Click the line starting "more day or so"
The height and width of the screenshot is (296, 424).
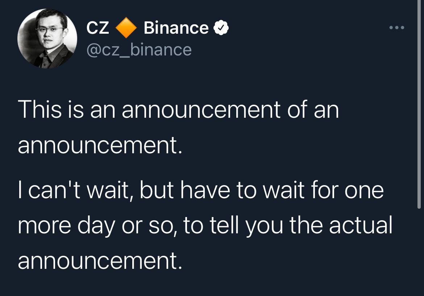pyautogui.click(x=205, y=225)
